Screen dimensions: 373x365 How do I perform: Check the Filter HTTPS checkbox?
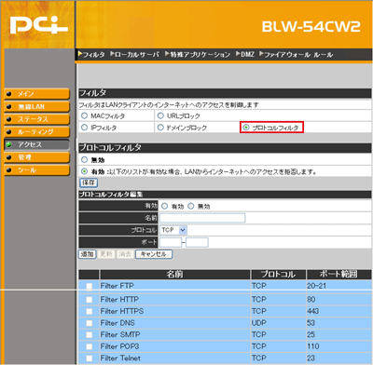click(90, 311)
